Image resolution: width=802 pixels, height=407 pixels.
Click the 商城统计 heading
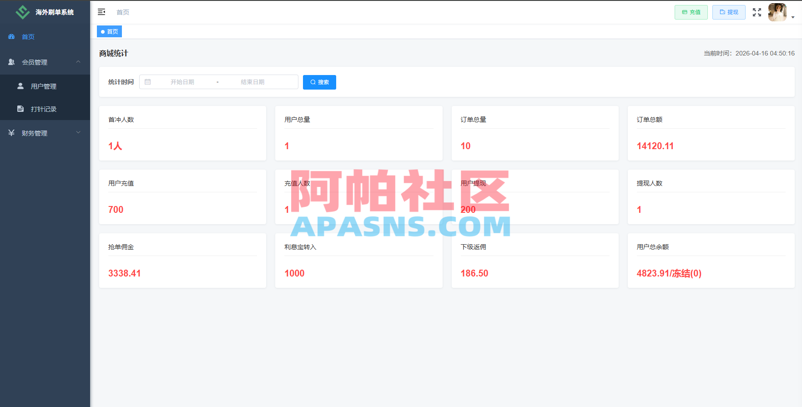tap(114, 53)
